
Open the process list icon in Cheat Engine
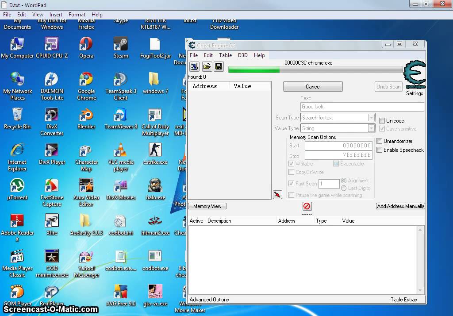click(194, 66)
